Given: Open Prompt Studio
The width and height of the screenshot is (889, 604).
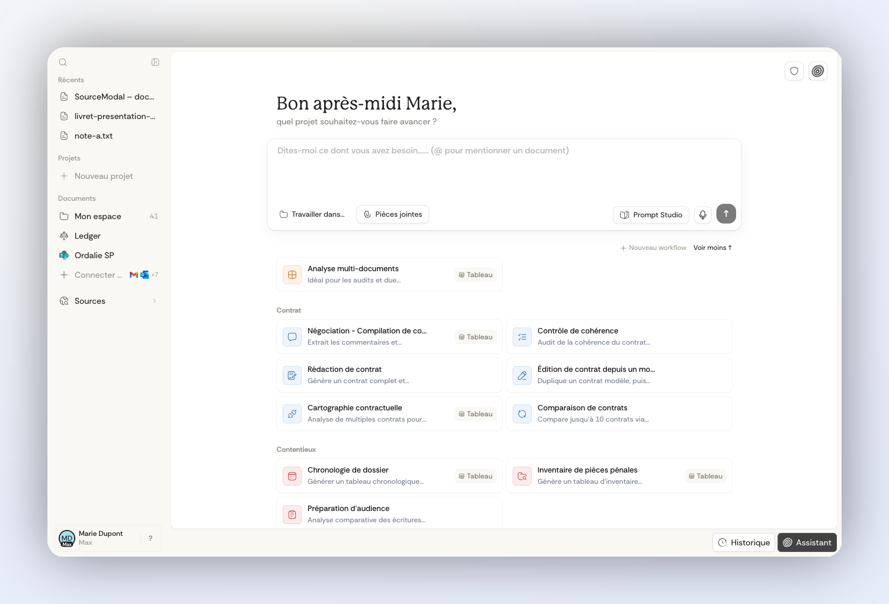Looking at the screenshot, I should [x=651, y=215].
